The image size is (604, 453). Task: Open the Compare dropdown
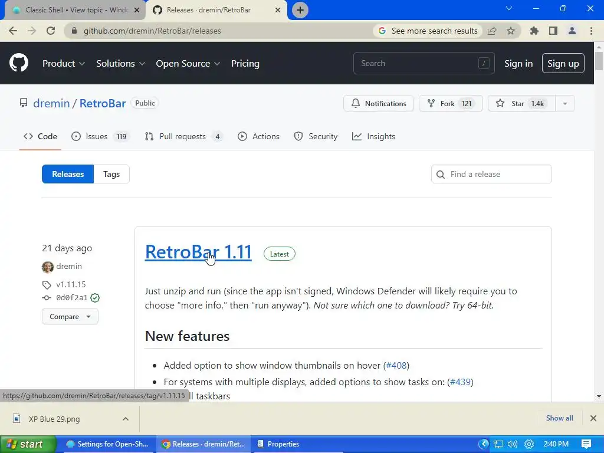point(70,317)
